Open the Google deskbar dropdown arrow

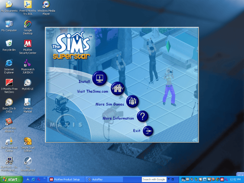tap(169, 179)
